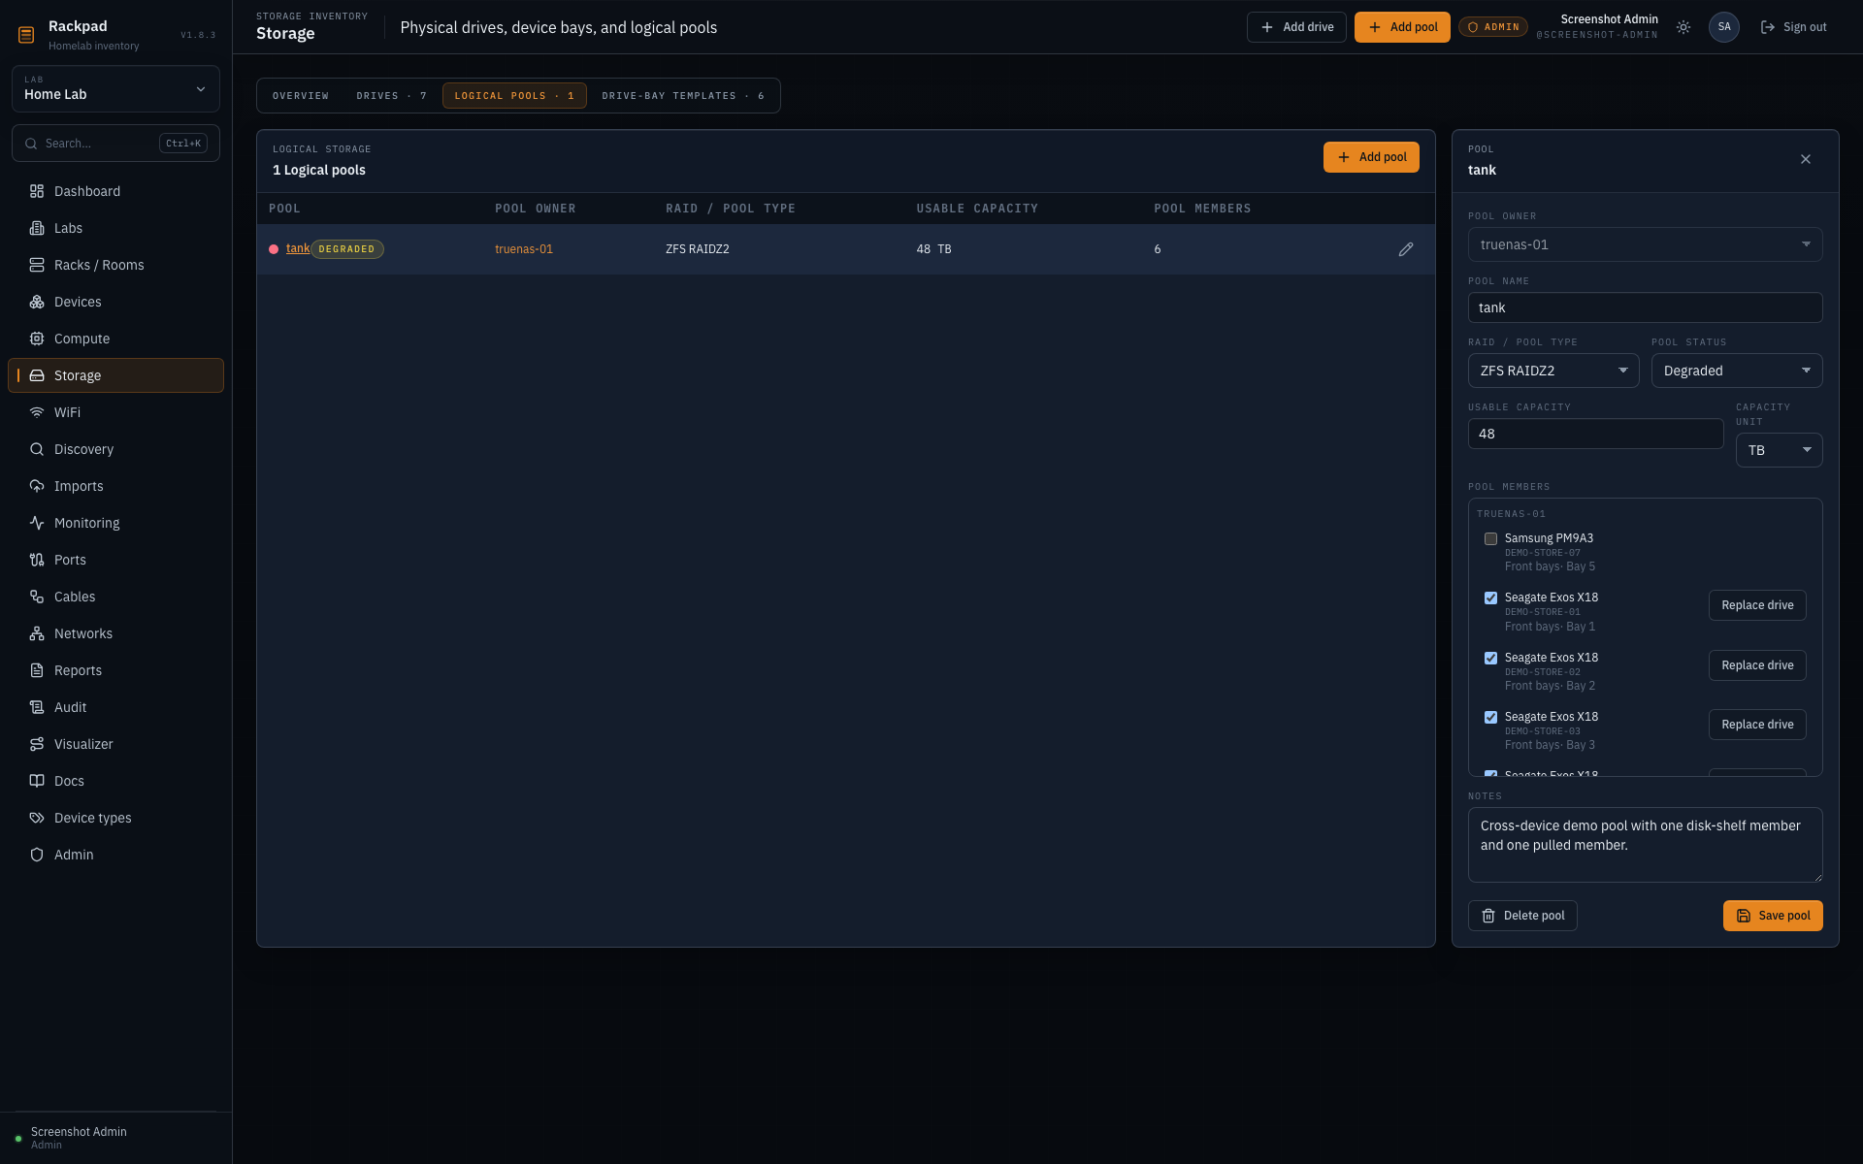Close the tank pool panel
1863x1164 pixels.
click(1806, 159)
